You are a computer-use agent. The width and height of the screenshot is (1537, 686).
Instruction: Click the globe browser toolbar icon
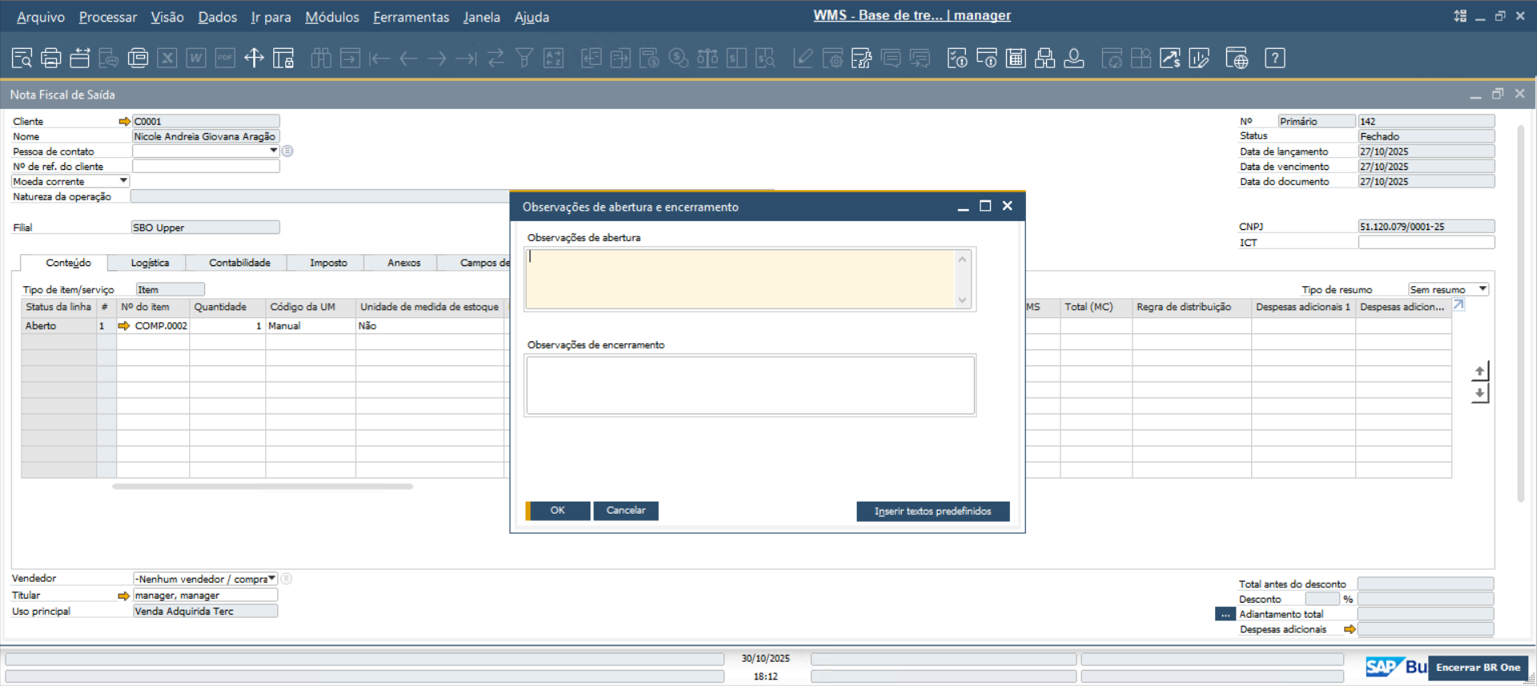1237,58
